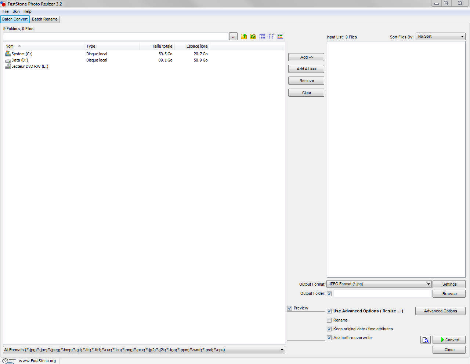
Task: Expand the Output Format dropdown
Action: click(379, 284)
